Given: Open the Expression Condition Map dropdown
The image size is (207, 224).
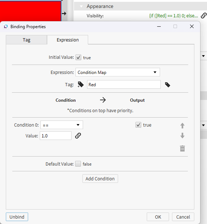Looking at the screenshot, I should (x=118, y=72).
